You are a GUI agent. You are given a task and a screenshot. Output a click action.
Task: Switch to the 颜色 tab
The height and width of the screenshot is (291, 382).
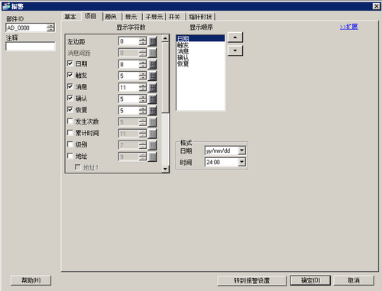(x=111, y=17)
